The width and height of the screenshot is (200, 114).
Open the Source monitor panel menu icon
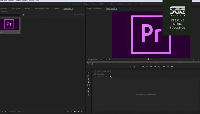point(116,9)
